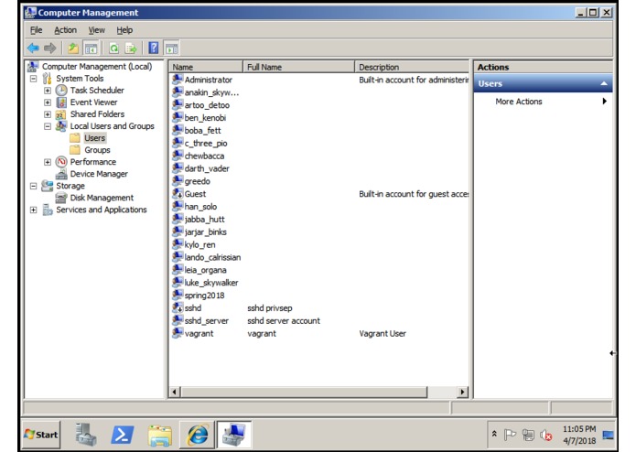
Task: Click the Guest user account icon
Action: pyautogui.click(x=178, y=194)
